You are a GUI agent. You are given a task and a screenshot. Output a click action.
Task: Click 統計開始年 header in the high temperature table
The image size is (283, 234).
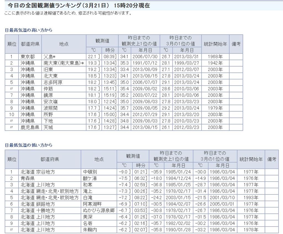[215, 44]
